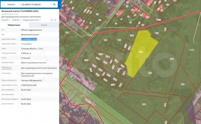Viewport: 201px width, 124px height.
Task: Select parcel 9845 on the map
Action: tap(183, 84)
